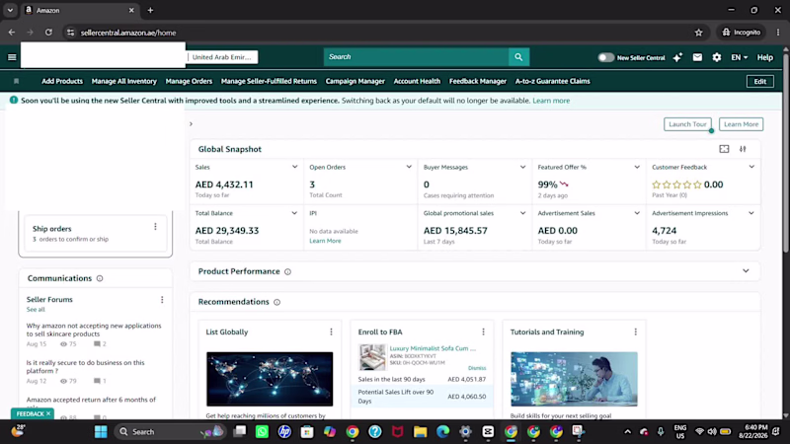
Task: Open Manage All Inventory
Action: click(124, 81)
